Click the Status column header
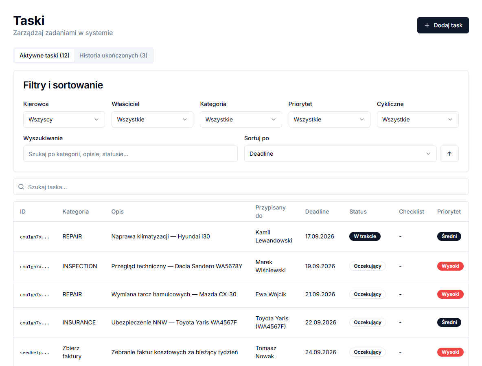482x366 pixels. pos(358,212)
